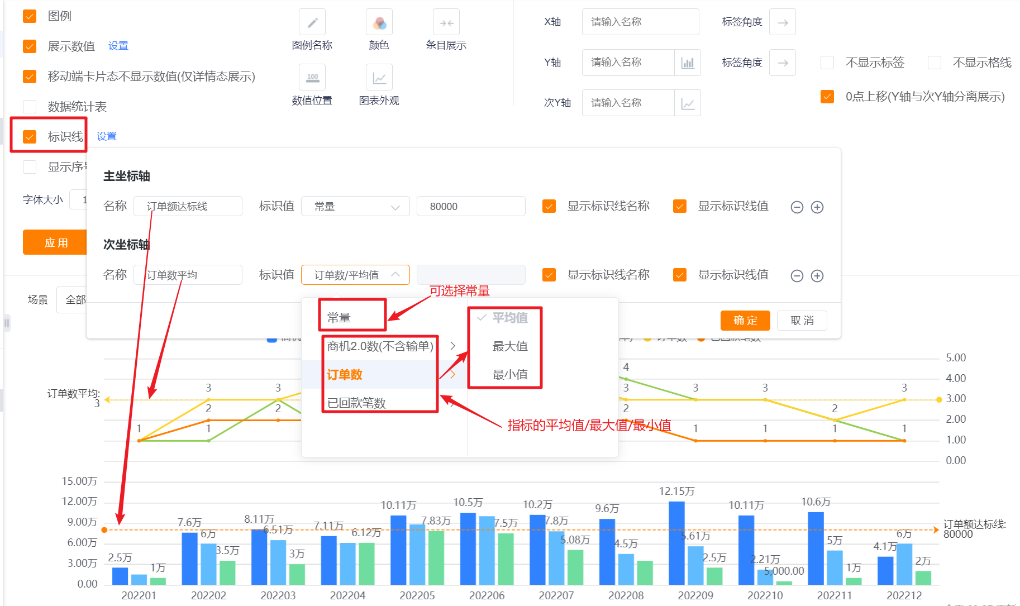The image size is (1020, 606).
Task: Enable 不显示标签 checkbox
Action: 827,63
